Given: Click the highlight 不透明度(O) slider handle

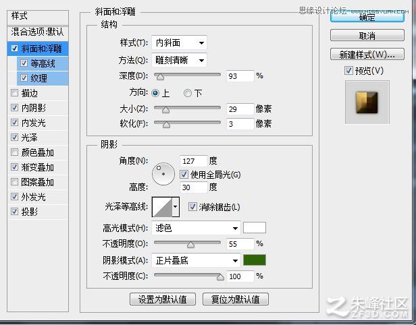Looking at the screenshot, I should pyautogui.click(x=190, y=245).
